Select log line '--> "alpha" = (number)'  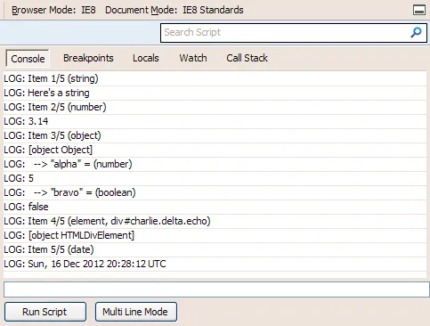[x=215, y=164]
